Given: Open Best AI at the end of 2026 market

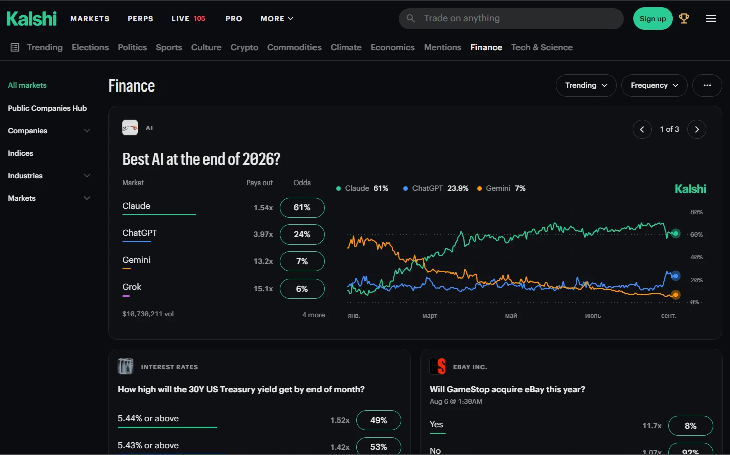Looking at the screenshot, I should (x=201, y=159).
